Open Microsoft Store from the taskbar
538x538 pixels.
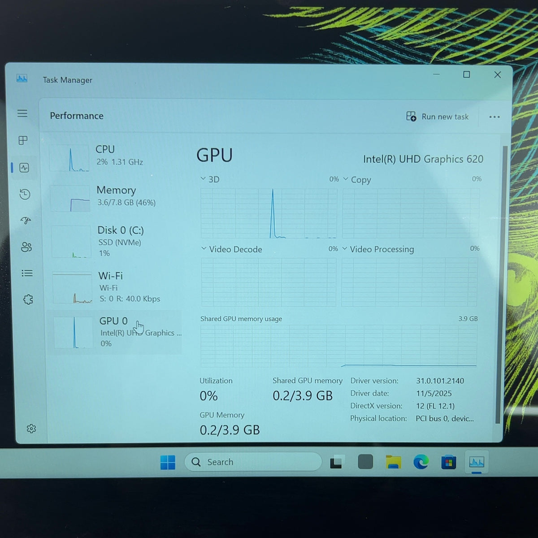448,462
